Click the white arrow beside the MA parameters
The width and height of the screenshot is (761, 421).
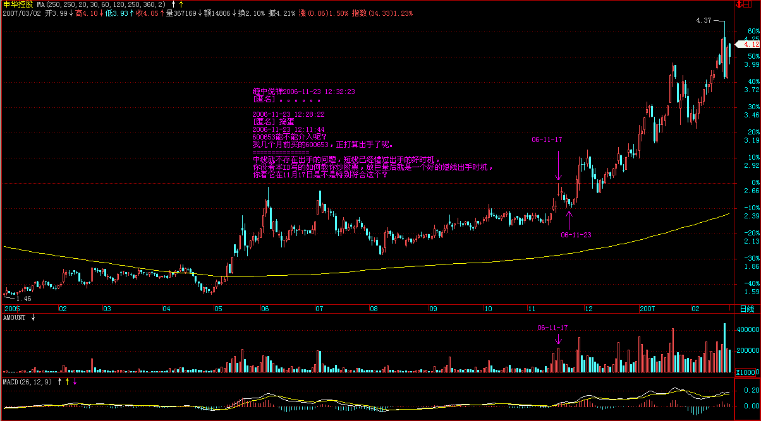click(x=174, y=4)
